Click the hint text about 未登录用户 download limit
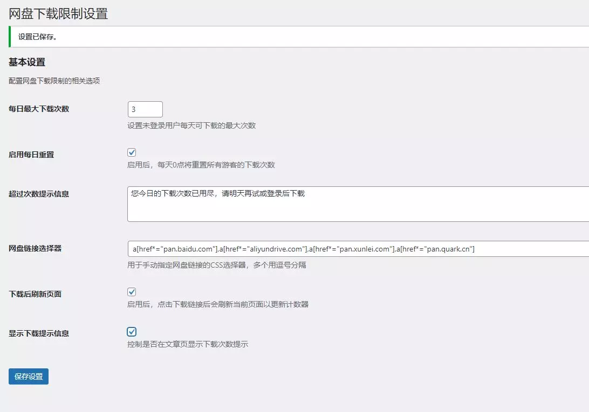 (x=191, y=125)
